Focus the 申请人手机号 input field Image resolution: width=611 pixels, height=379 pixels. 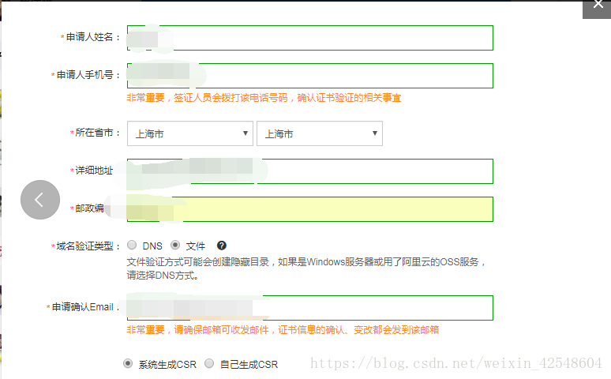[x=310, y=76]
